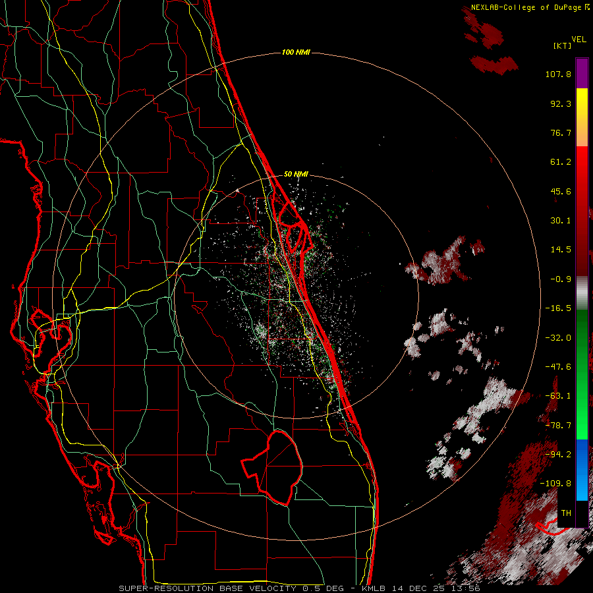This screenshot has height=593, width=593.
Task: Click the 107.8 velocity scale value
Action: tap(558, 74)
